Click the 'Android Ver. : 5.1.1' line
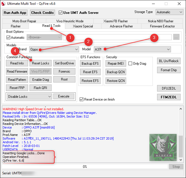Viewport: 186px width, 178px height. point(17,142)
